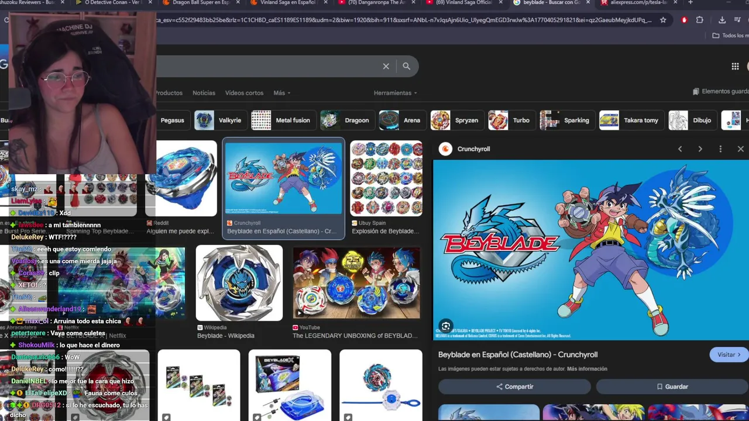Close the image preview panel
The height and width of the screenshot is (421, 749).
740,149
